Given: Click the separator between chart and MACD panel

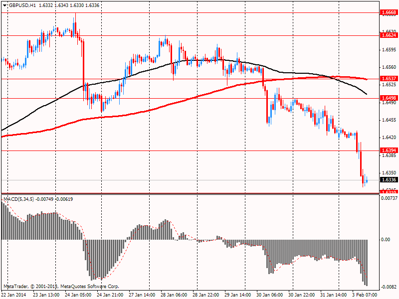Looking at the screenshot, I should coord(190,194).
